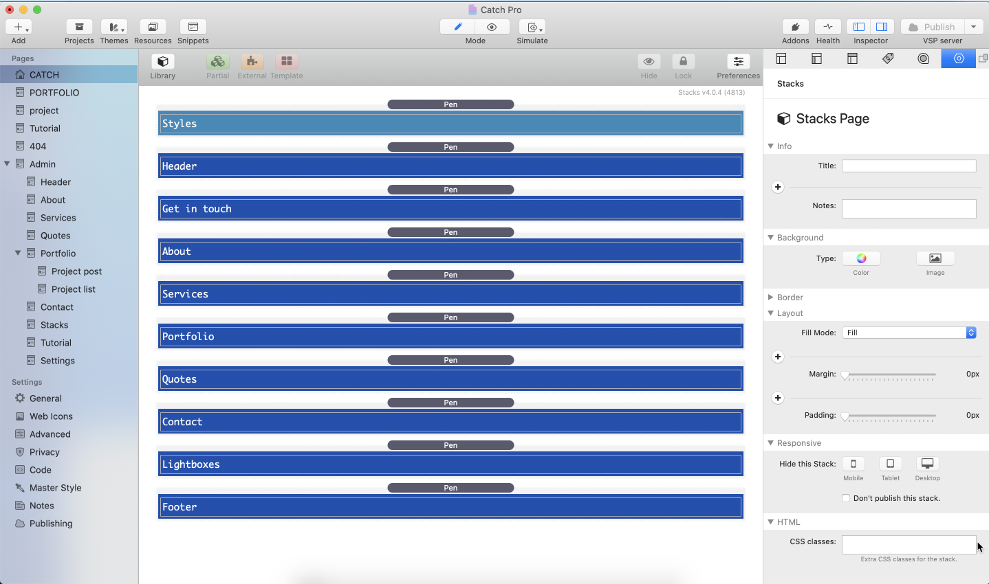
Task: Switch to Preview mode eye icon
Action: (492, 27)
